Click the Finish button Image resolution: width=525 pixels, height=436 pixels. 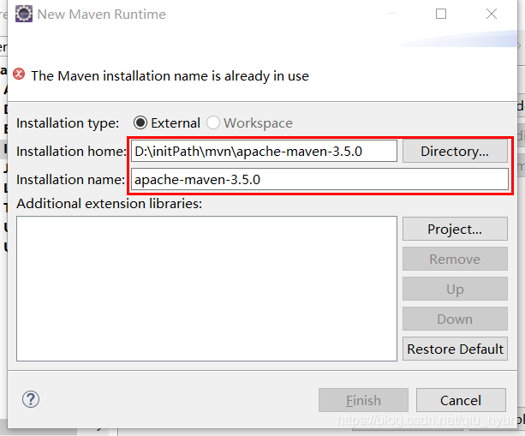(x=363, y=400)
